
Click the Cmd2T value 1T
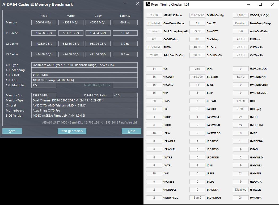197,23
